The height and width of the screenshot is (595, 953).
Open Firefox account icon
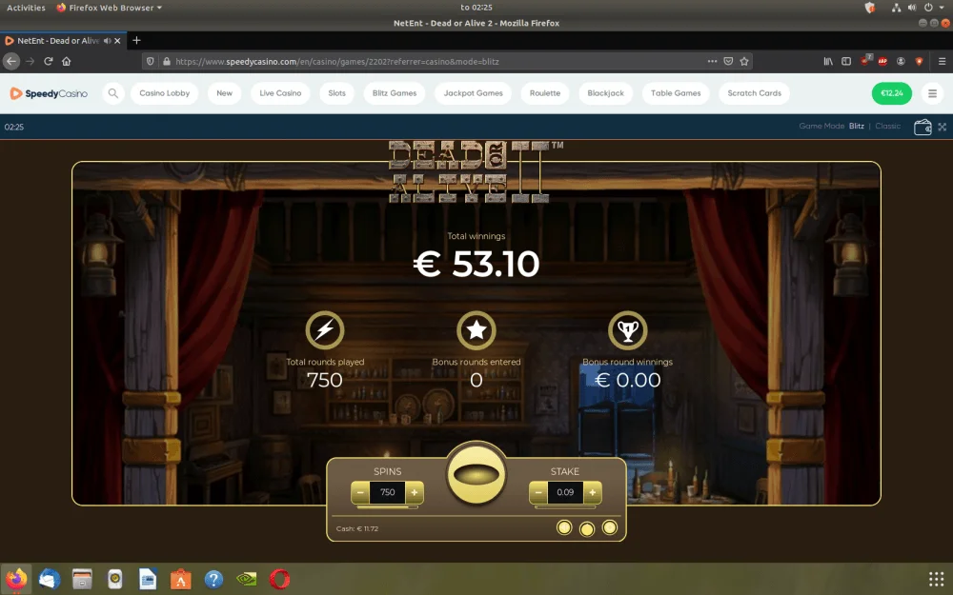[x=901, y=61]
